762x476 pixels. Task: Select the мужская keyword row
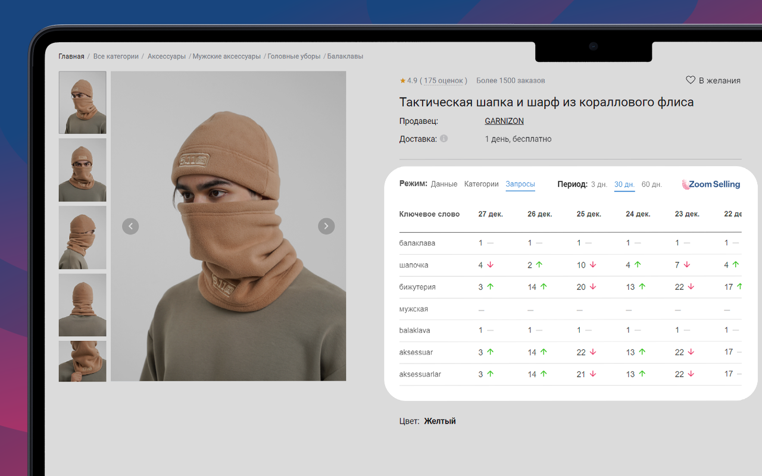tap(570, 309)
